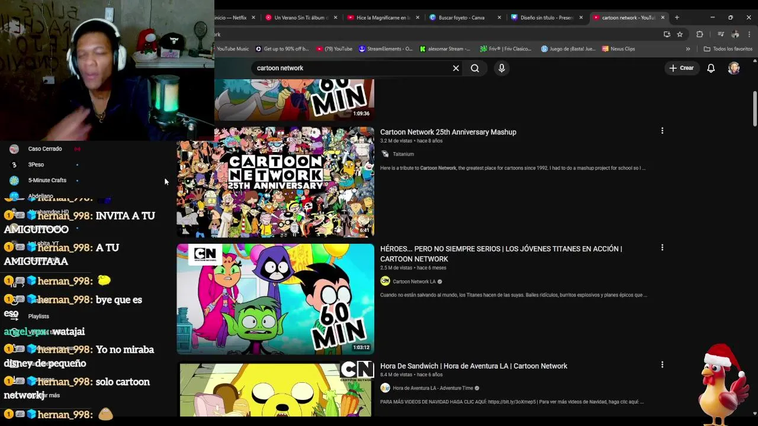Image resolution: width=758 pixels, height=426 pixels.
Task: Open the Juego de ¡Basta! bookmark
Action: (568, 49)
